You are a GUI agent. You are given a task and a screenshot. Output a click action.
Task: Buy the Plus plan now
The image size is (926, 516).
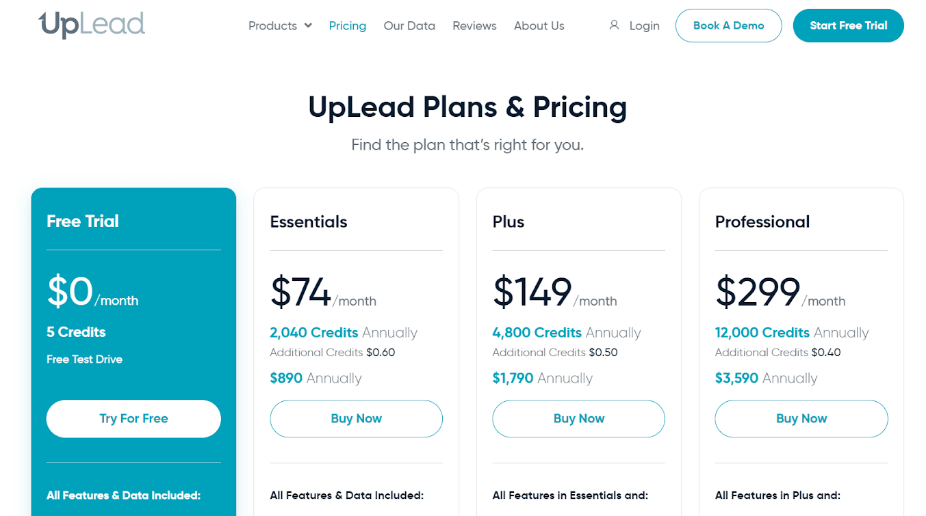tap(578, 418)
